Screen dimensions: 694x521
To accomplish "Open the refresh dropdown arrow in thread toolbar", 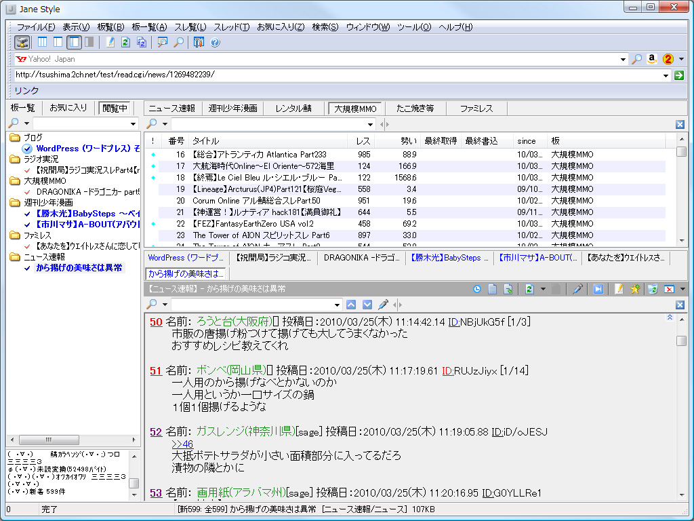I will click(x=543, y=289).
